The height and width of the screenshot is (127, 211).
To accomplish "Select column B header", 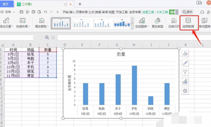I will pos(30,45).
